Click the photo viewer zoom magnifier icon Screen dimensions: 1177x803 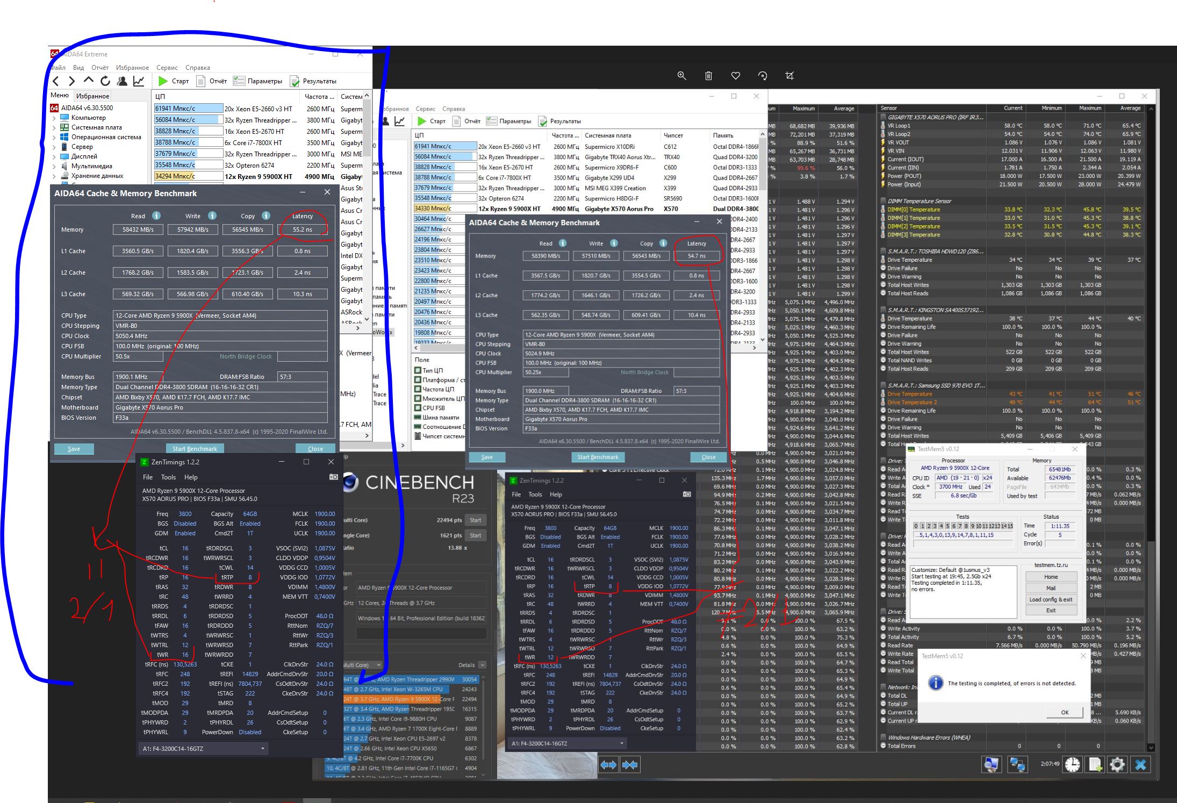(681, 76)
